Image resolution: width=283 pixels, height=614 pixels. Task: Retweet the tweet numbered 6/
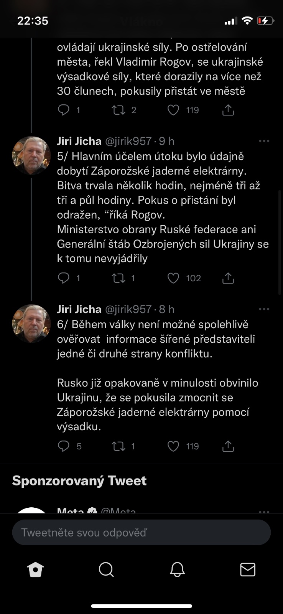pos(118,446)
